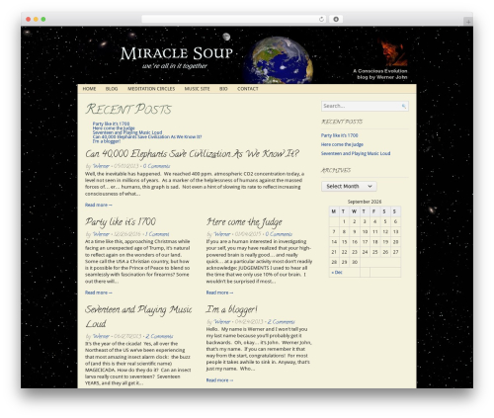This screenshot has height=418, width=494.
Task: Open the BLOG menu item
Action: click(x=112, y=89)
